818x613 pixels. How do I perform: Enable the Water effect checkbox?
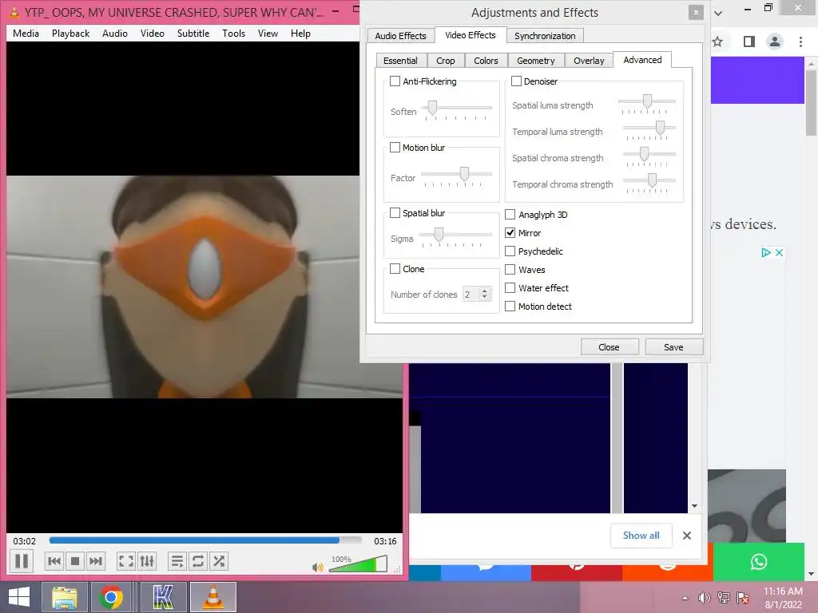coord(510,287)
